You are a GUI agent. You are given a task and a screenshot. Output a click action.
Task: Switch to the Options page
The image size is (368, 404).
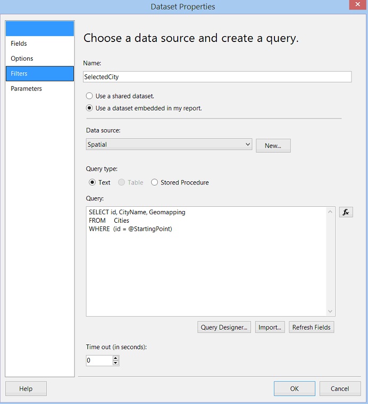tap(22, 58)
